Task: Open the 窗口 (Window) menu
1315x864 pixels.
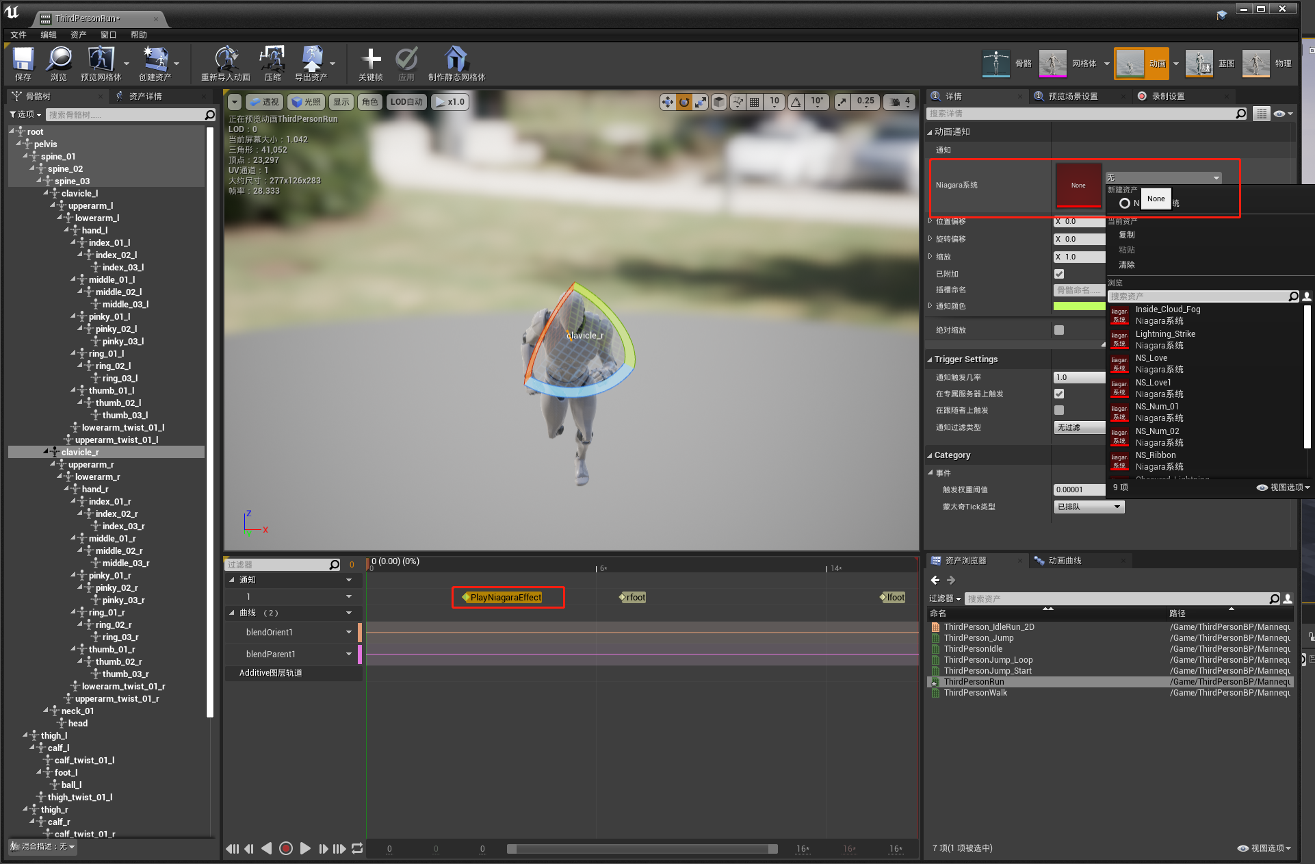Action: click(108, 35)
